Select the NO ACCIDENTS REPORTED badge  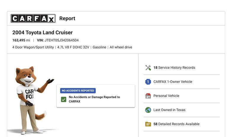pos(78,91)
